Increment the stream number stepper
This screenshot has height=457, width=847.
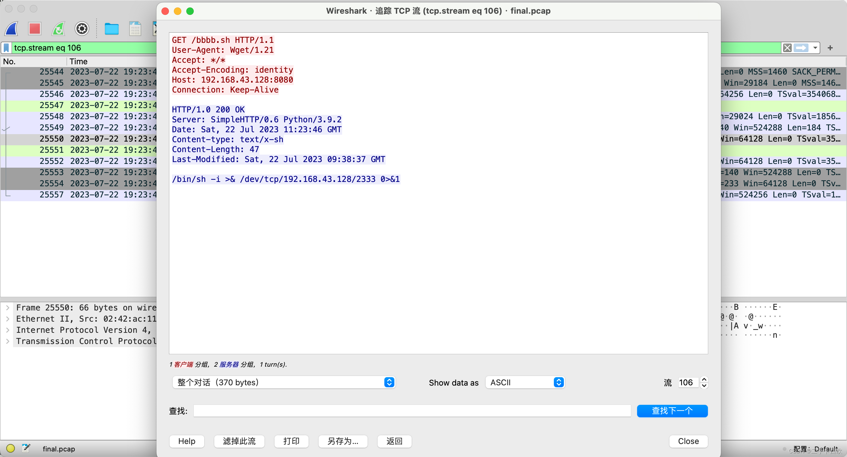704,379
